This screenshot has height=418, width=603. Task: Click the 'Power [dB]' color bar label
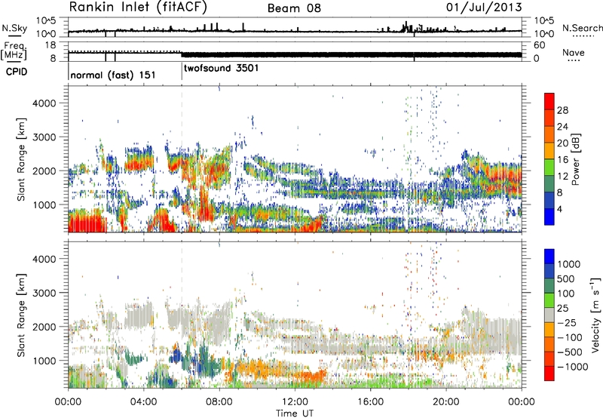pos(576,159)
